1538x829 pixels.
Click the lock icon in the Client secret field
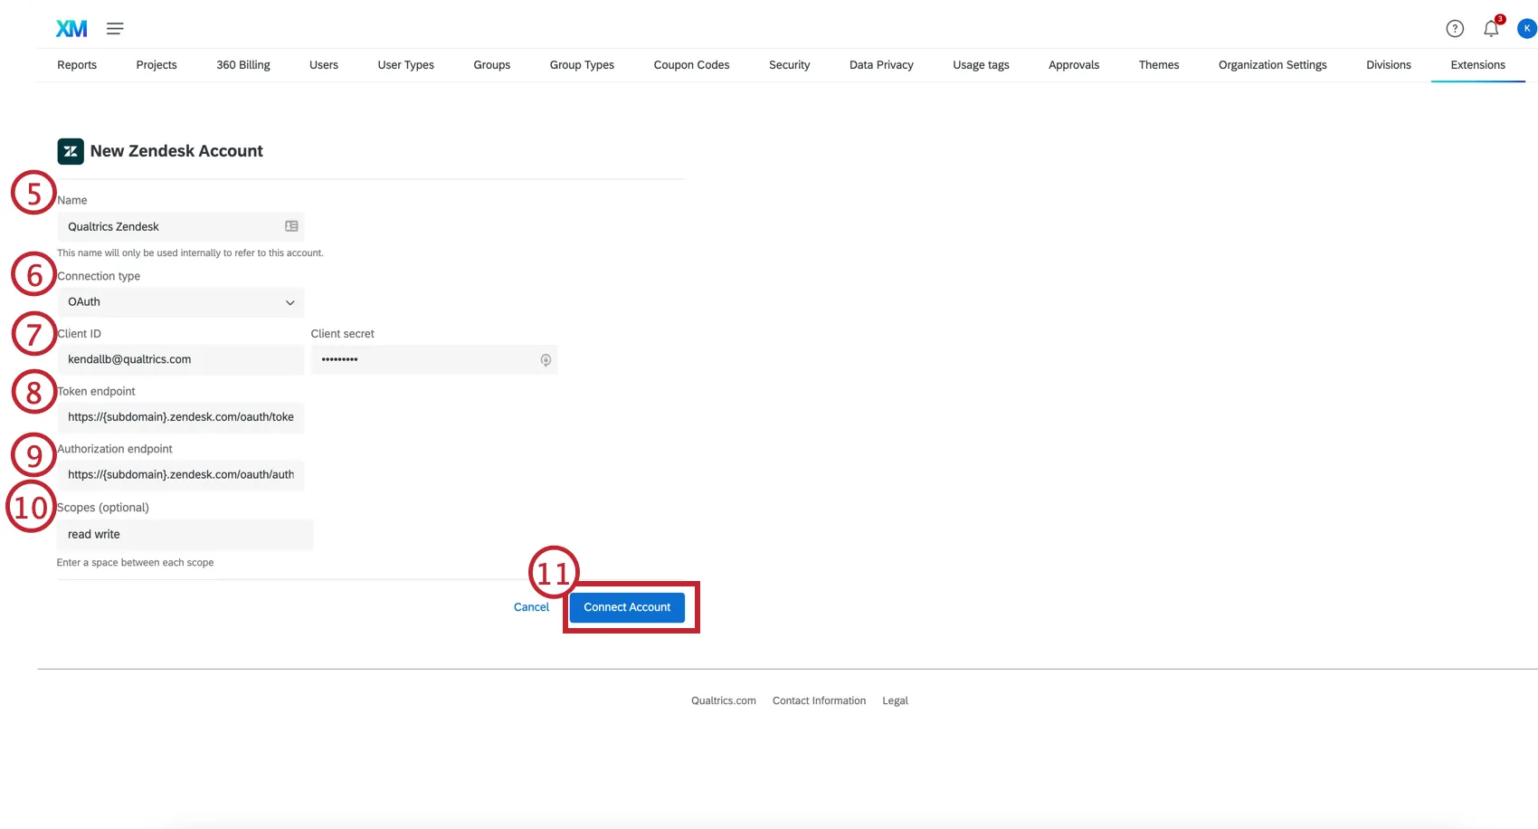coord(546,360)
